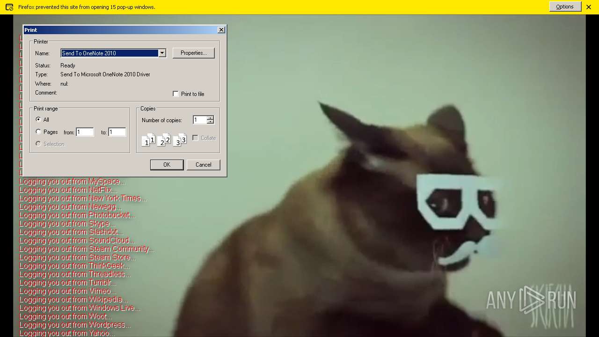
Task: Click 'Logging you out from Windows Live...'
Action: coord(80,308)
